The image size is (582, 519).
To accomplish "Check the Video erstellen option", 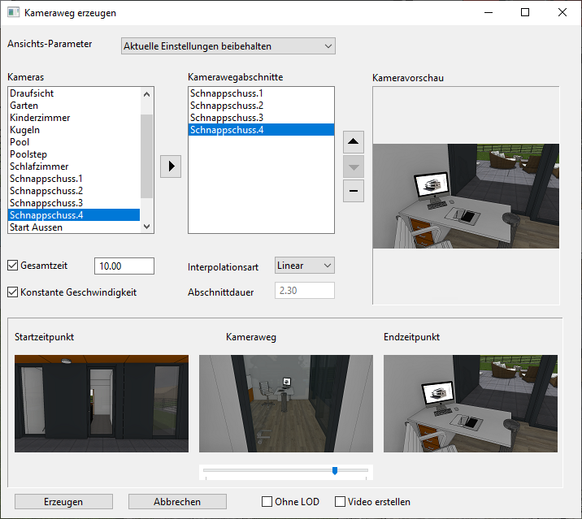I will 340,502.
